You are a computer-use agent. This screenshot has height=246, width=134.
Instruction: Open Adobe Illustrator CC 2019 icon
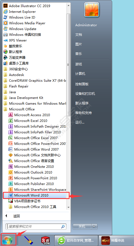click(x=5, y=6)
